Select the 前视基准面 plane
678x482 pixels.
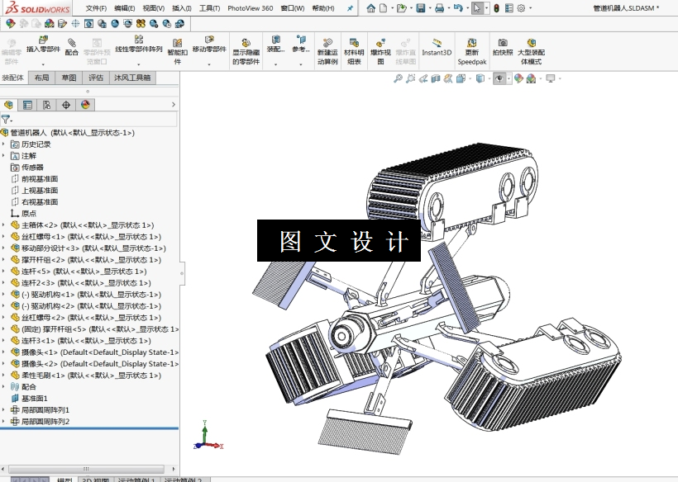[x=34, y=178]
